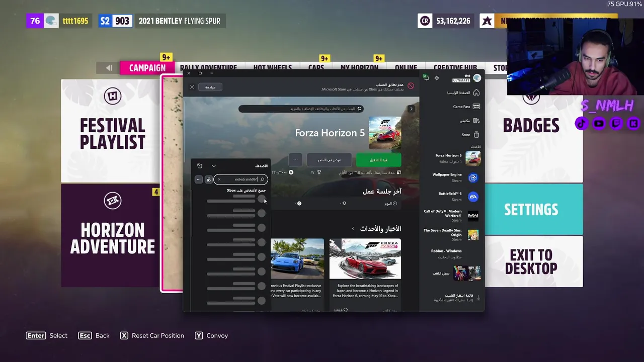The width and height of the screenshot is (644, 362).
Task: Click the back chevron beside search bar
Action: coord(411,109)
